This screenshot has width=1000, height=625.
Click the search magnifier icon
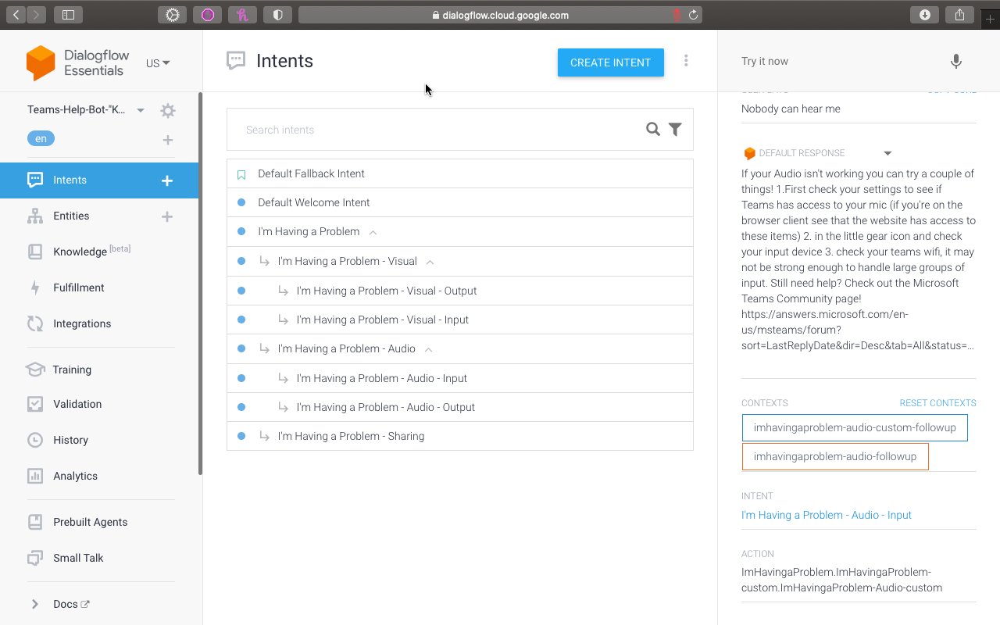pyautogui.click(x=653, y=130)
